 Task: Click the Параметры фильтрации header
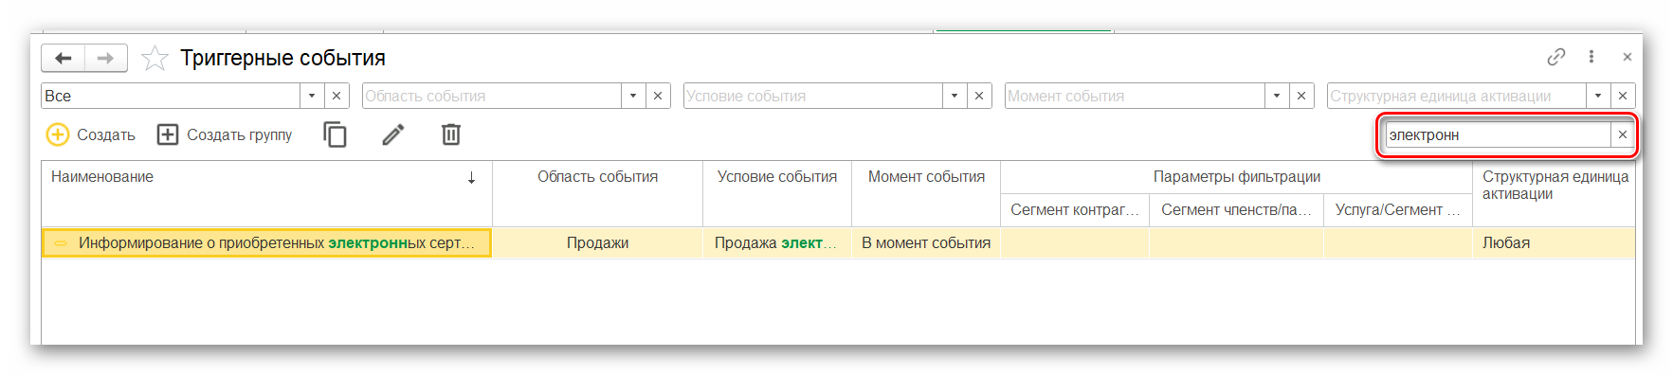click(x=1236, y=177)
